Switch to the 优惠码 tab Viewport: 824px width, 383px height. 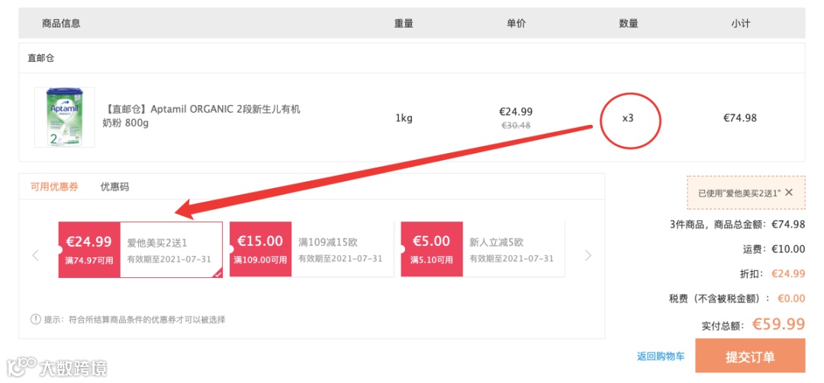pyautogui.click(x=114, y=187)
